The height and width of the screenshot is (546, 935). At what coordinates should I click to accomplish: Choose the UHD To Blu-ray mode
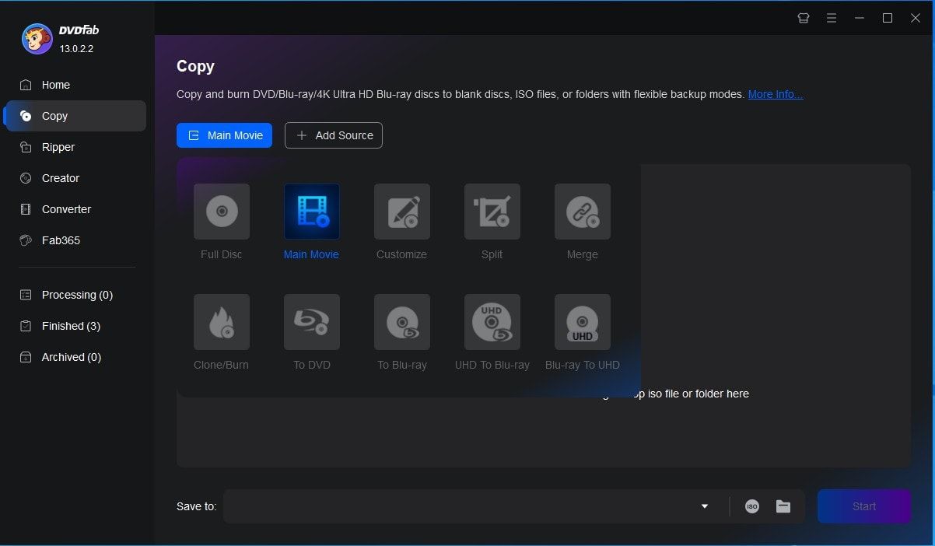pos(492,322)
